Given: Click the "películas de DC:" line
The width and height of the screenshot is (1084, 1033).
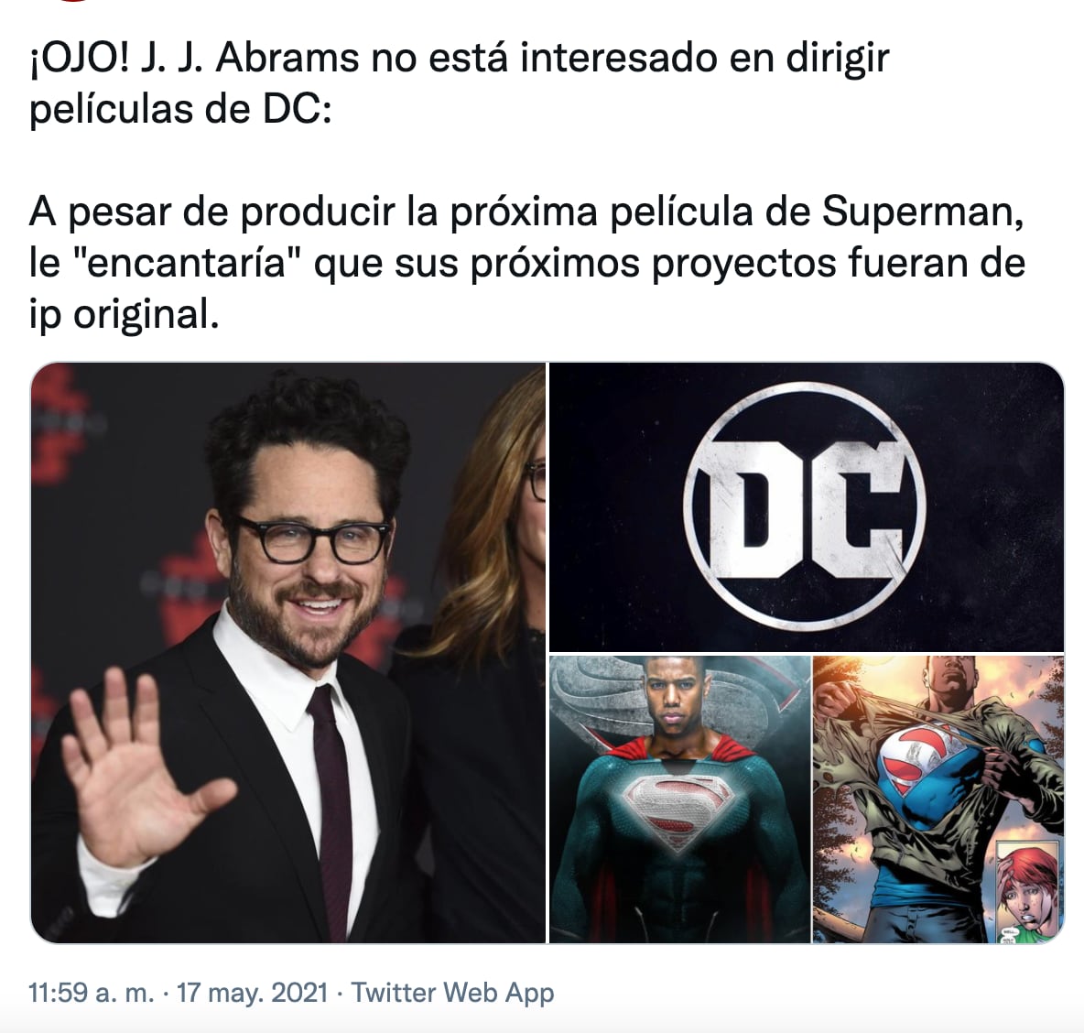Looking at the screenshot, I should click(181, 110).
